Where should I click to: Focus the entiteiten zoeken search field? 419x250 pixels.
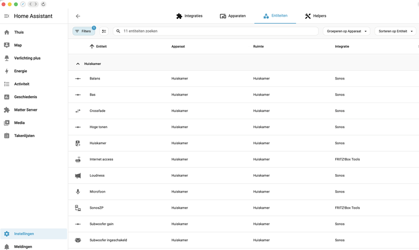216,31
